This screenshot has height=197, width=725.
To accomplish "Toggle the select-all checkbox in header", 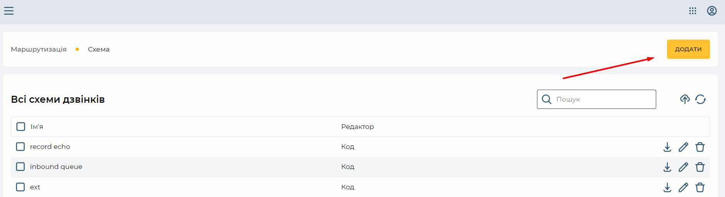I will click(21, 127).
